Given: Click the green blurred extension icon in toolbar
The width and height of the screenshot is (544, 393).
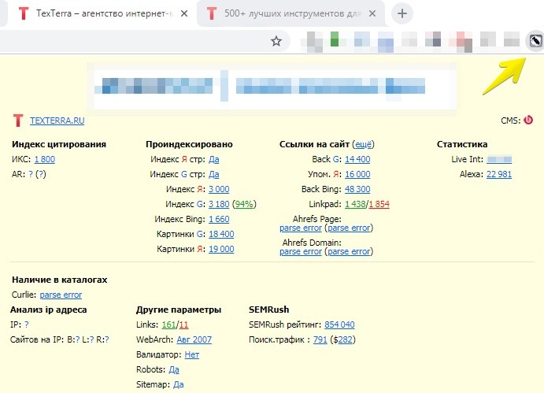Looking at the screenshot, I should [335, 39].
